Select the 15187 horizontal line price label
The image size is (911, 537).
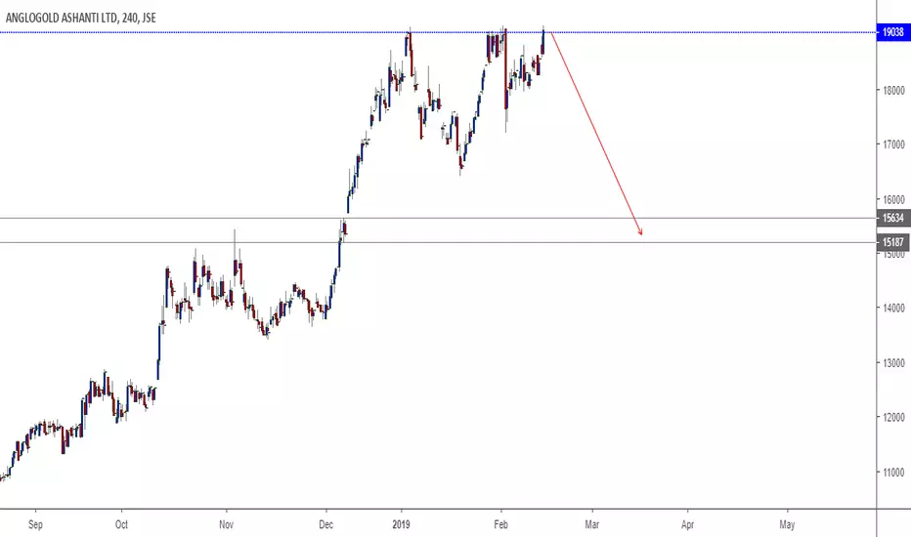tap(892, 242)
